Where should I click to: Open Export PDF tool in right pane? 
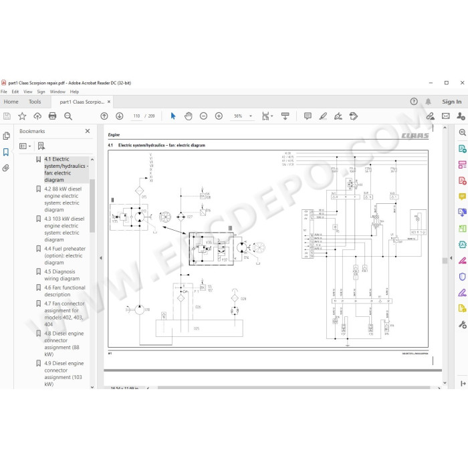click(x=462, y=148)
